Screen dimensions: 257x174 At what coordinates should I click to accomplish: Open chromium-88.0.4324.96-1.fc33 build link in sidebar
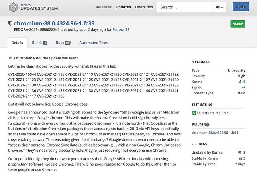tap(215, 132)
